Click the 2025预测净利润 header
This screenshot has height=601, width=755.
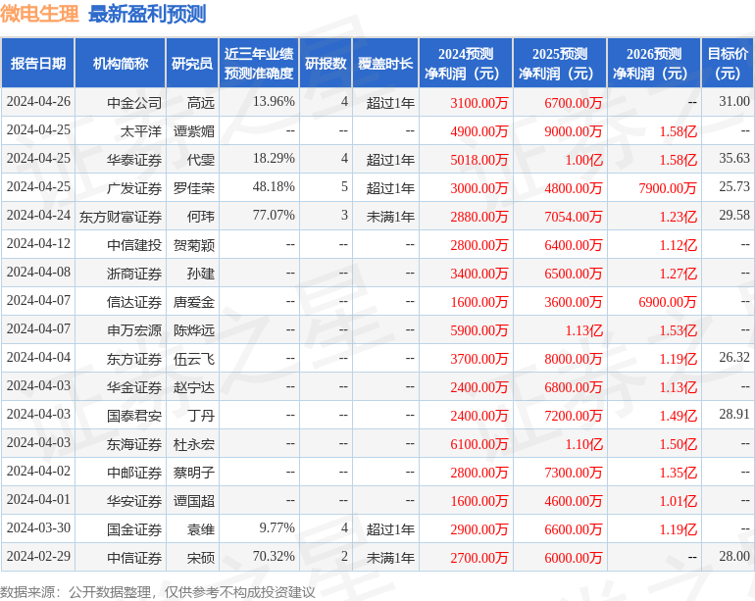tap(560, 63)
